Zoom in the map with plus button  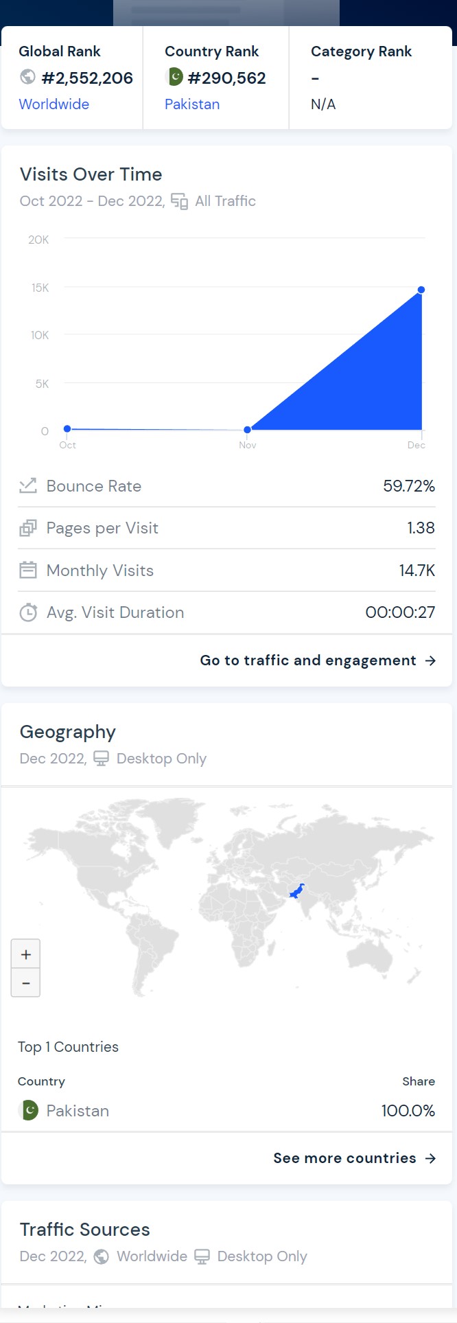click(x=26, y=954)
